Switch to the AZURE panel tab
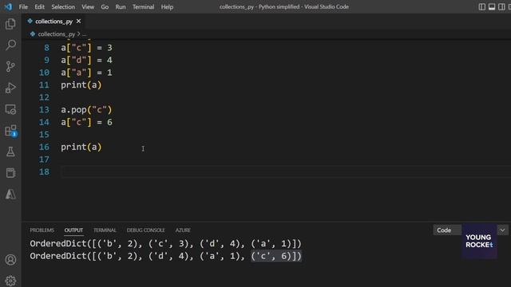 183,230
